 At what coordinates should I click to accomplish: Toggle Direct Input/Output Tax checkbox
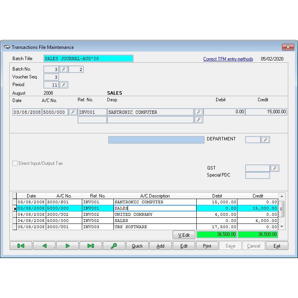(x=15, y=163)
